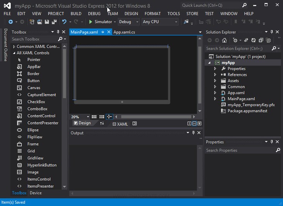Click Toolbox search magnifier icon

click(x=60, y=39)
